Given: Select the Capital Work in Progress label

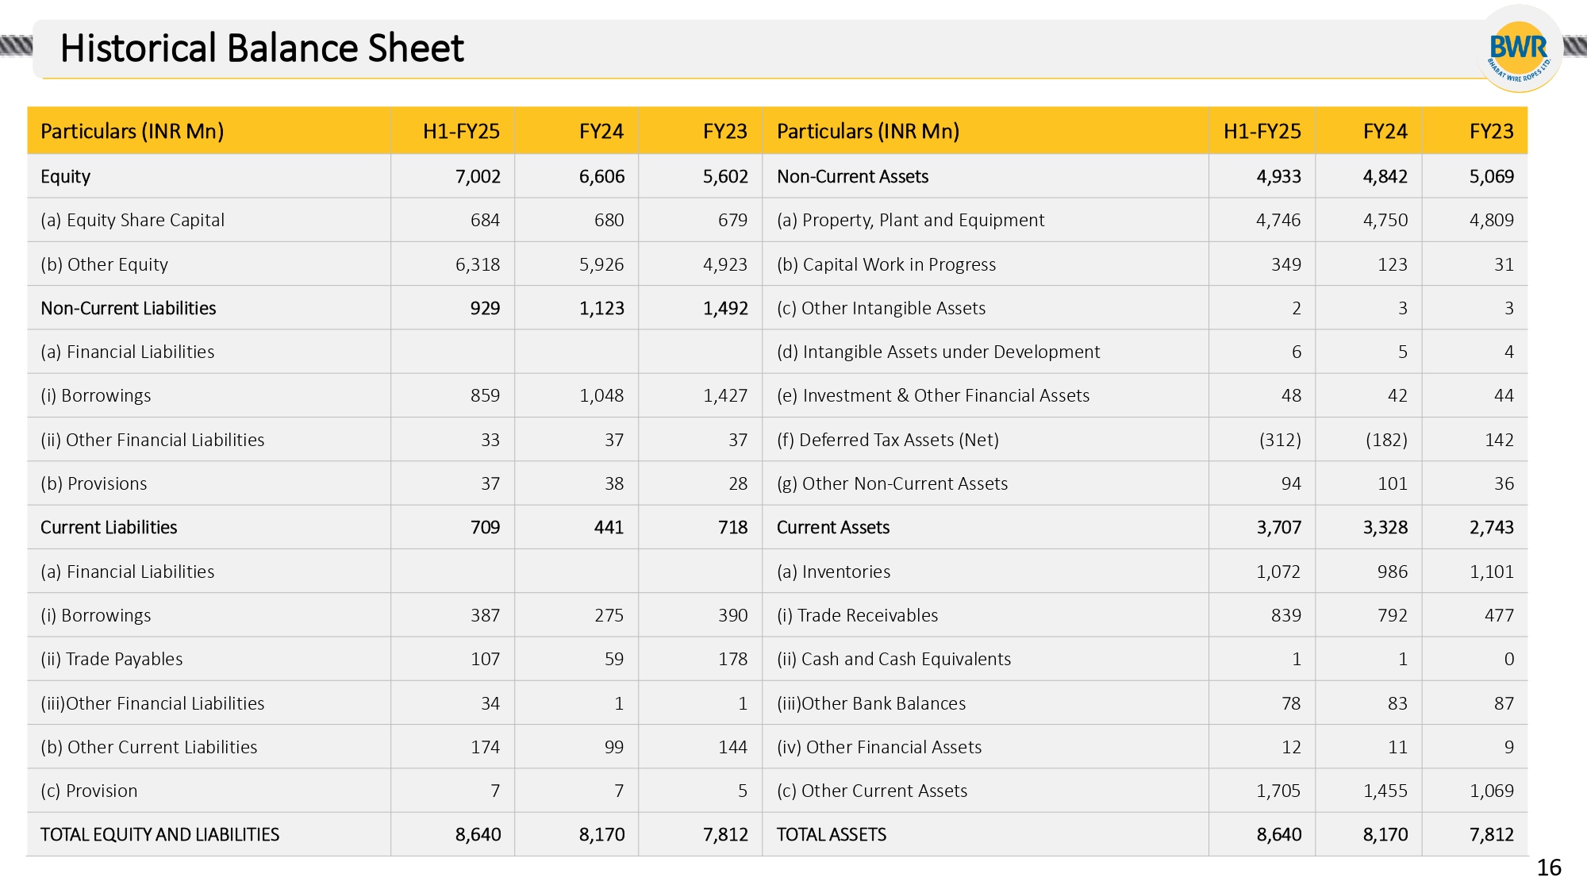Looking at the screenshot, I should [886, 264].
